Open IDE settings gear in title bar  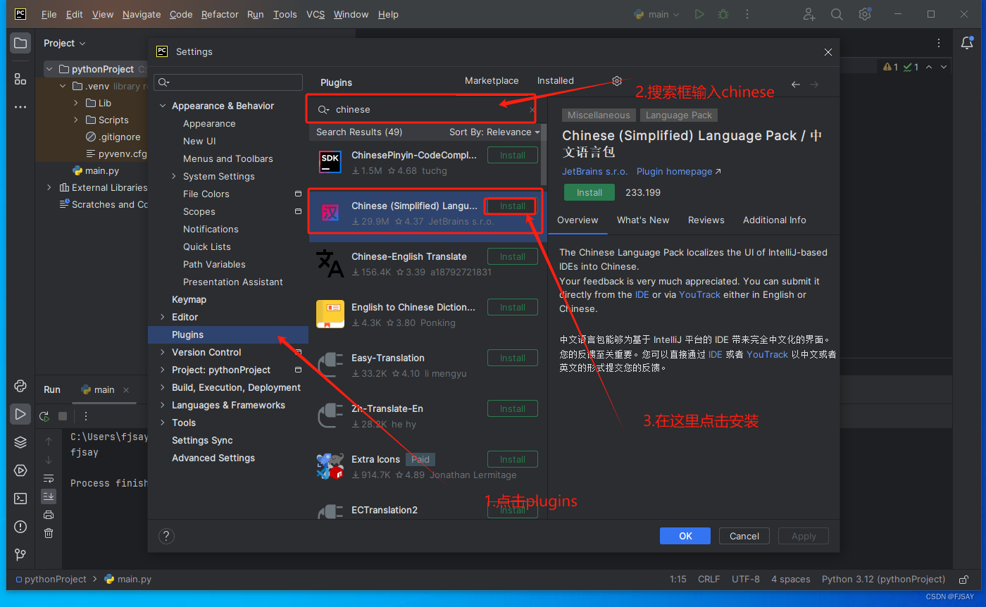(865, 14)
